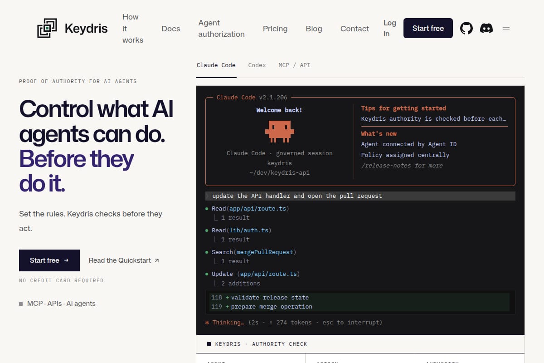Click the orange Claude Code mascot icon
The image size is (544, 363).
point(280,131)
